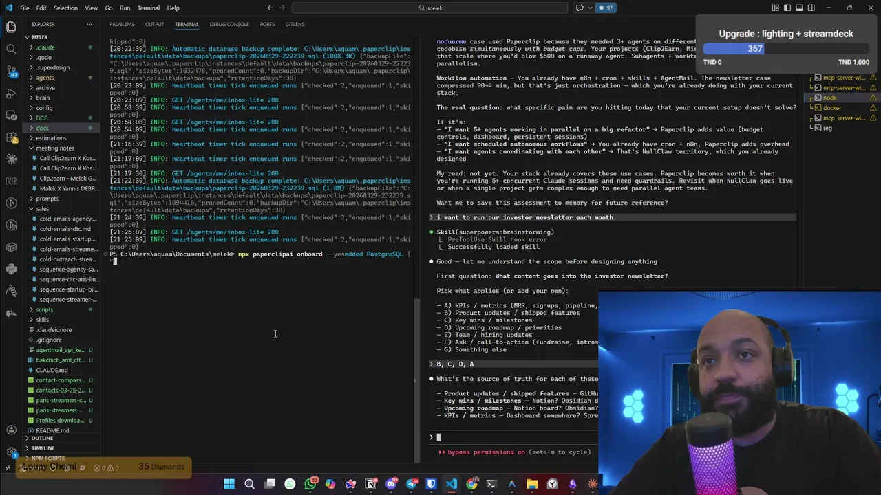The image size is (881, 495).
Task: Open the Accounts menu in activity bar
Action: pos(11,430)
